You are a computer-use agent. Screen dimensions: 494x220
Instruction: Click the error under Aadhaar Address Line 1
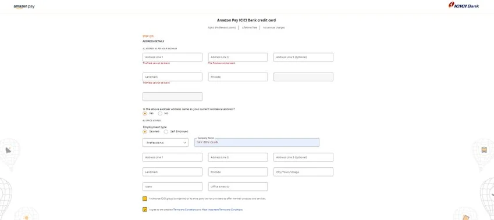pyautogui.click(x=157, y=63)
